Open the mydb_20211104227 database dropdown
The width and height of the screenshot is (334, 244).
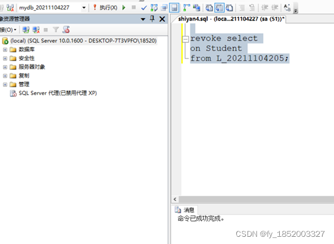84,8
